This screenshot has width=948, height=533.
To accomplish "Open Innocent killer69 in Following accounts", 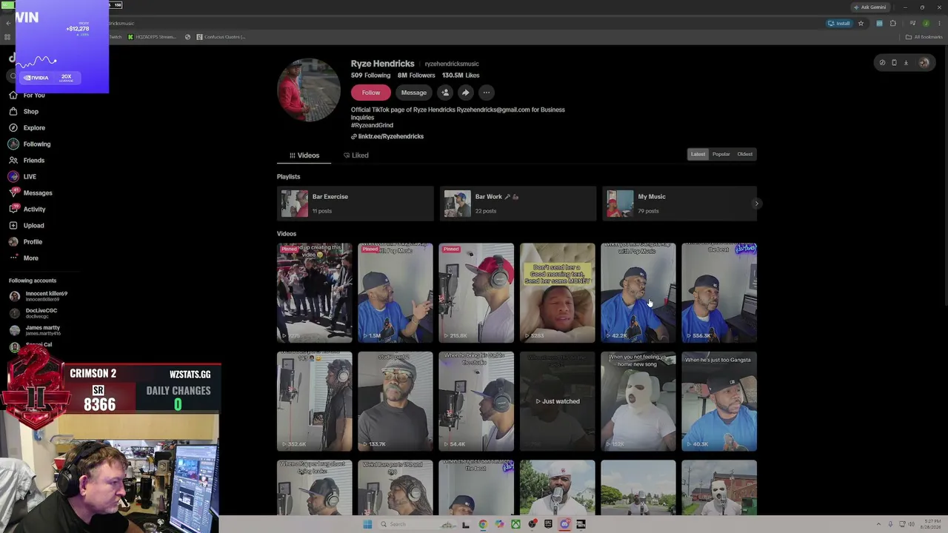I will 39,296.
